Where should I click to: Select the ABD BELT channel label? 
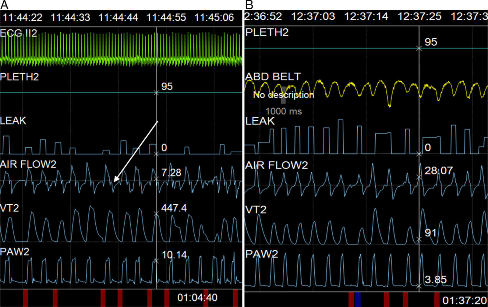tap(273, 76)
